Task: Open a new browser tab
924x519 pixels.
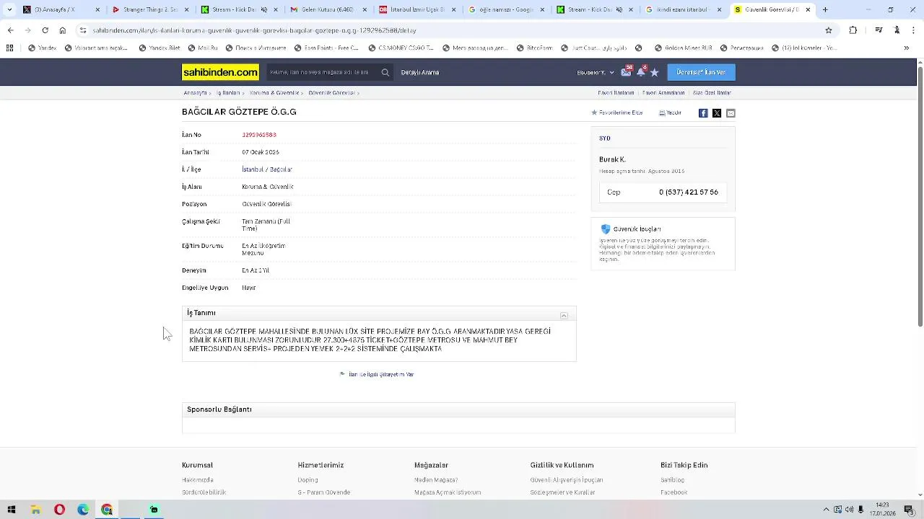Action: 825,9
